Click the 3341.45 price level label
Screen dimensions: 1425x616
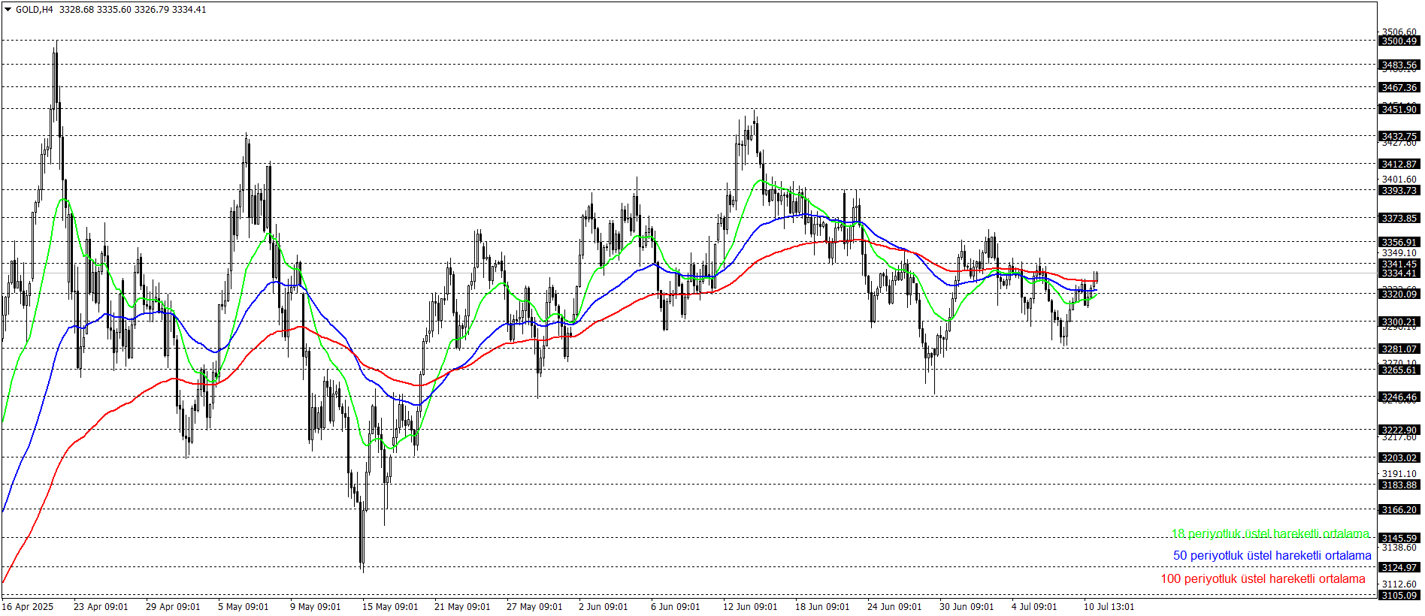click(x=1399, y=264)
